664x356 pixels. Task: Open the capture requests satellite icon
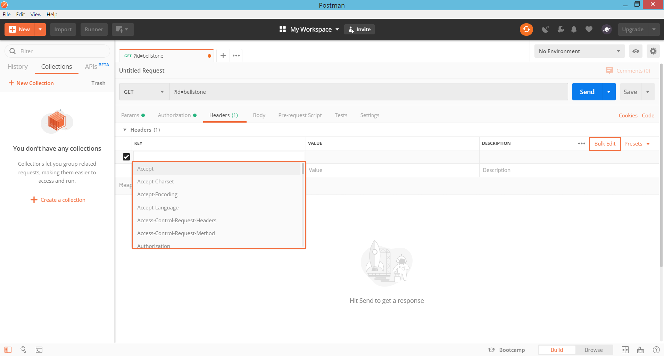pos(545,29)
